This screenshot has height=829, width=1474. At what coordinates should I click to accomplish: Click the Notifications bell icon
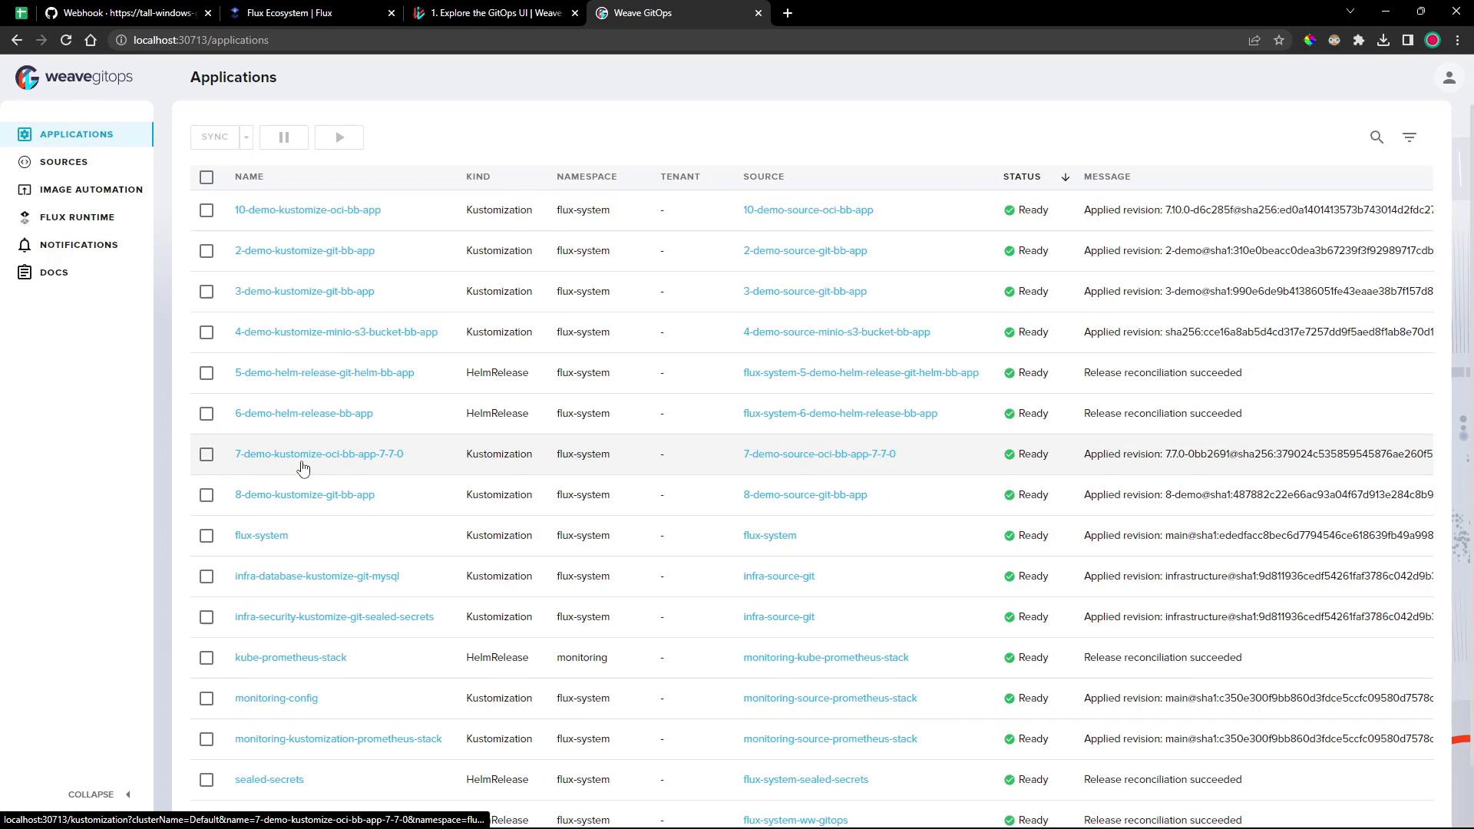click(x=25, y=245)
